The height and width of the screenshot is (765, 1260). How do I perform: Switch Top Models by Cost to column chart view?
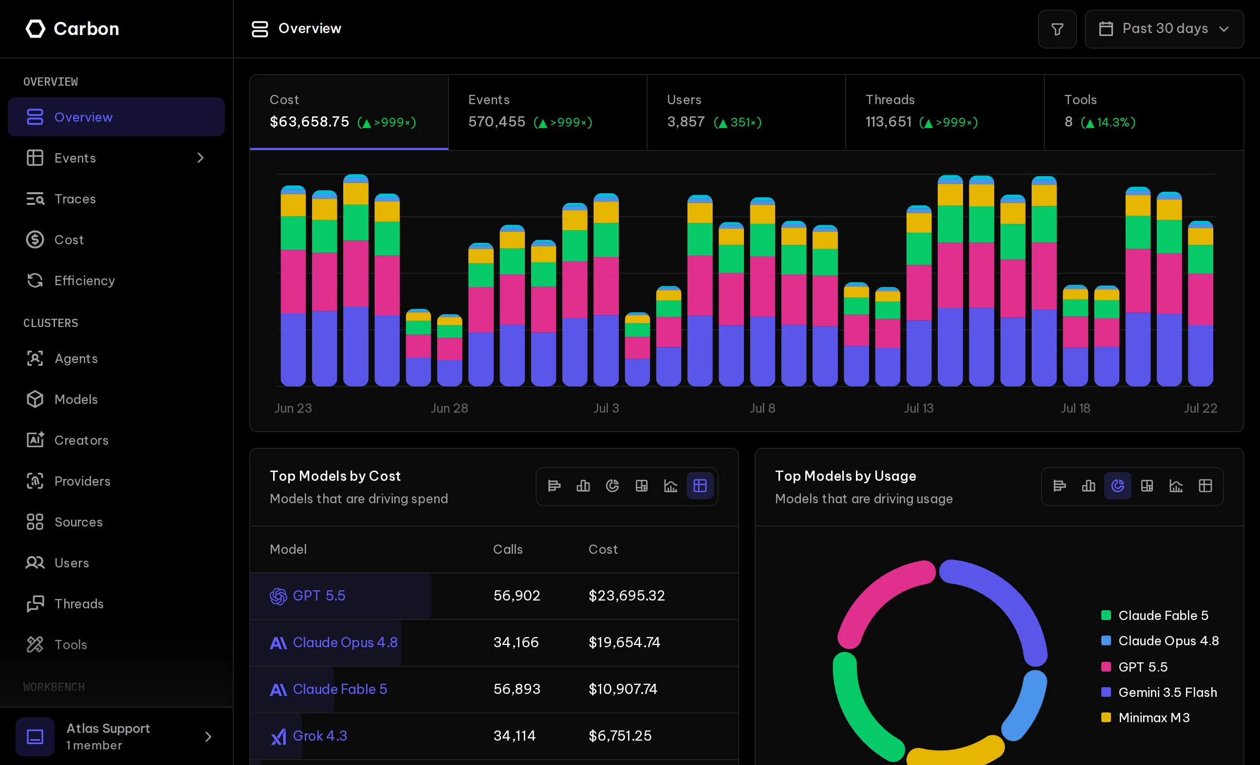583,486
